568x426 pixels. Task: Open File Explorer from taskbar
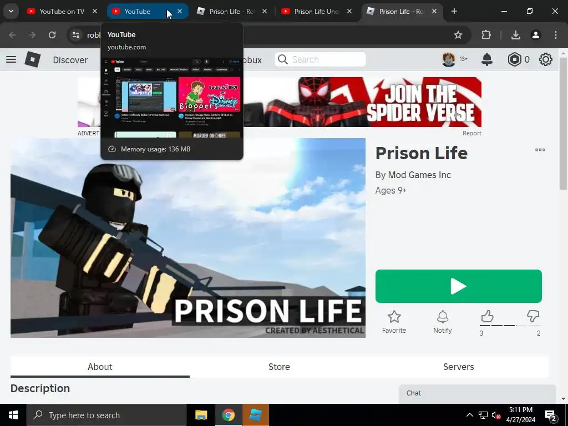[x=201, y=415]
